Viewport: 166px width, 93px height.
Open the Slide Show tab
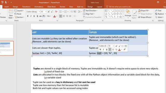coord(52,7)
